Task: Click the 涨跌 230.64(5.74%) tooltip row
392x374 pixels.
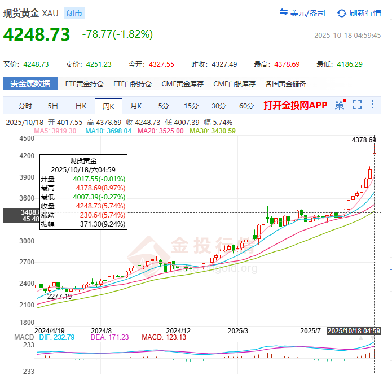Action: coord(83,215)
